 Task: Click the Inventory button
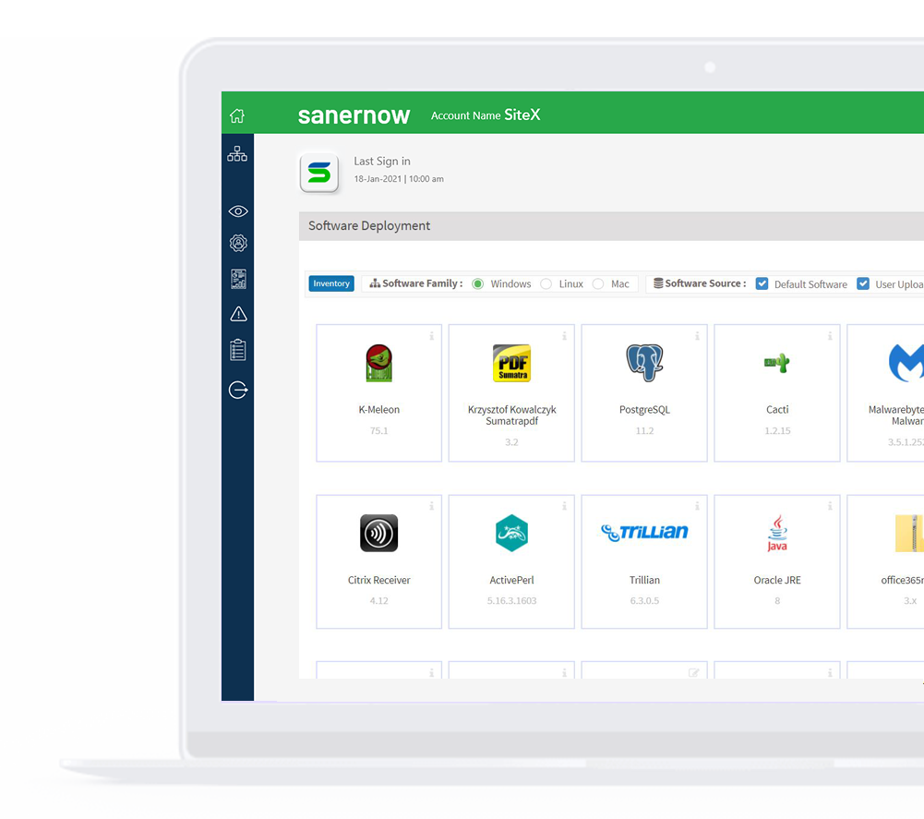click(330, 283)
